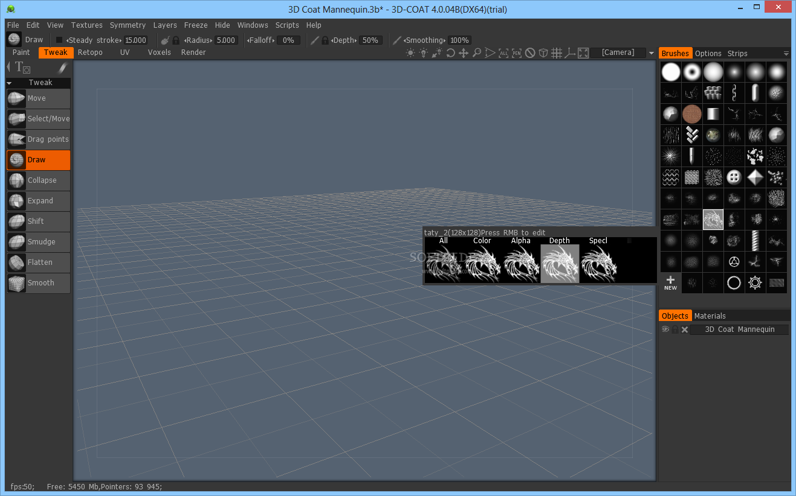Open the Brushes panel options menu arrow
The width and height of the screenshot is (796, 496).
pyautogui.click(x=786, y=54)
